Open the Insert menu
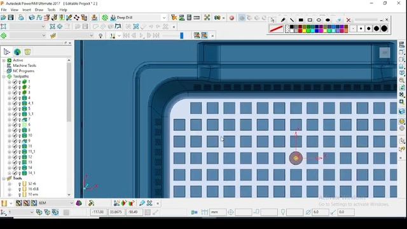Image resolution: width=407 pixels, height=229 pixels. [27, 10]
